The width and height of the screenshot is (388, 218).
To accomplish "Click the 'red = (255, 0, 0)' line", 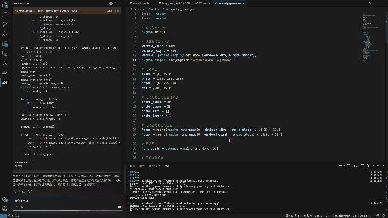I will (157, 88).
